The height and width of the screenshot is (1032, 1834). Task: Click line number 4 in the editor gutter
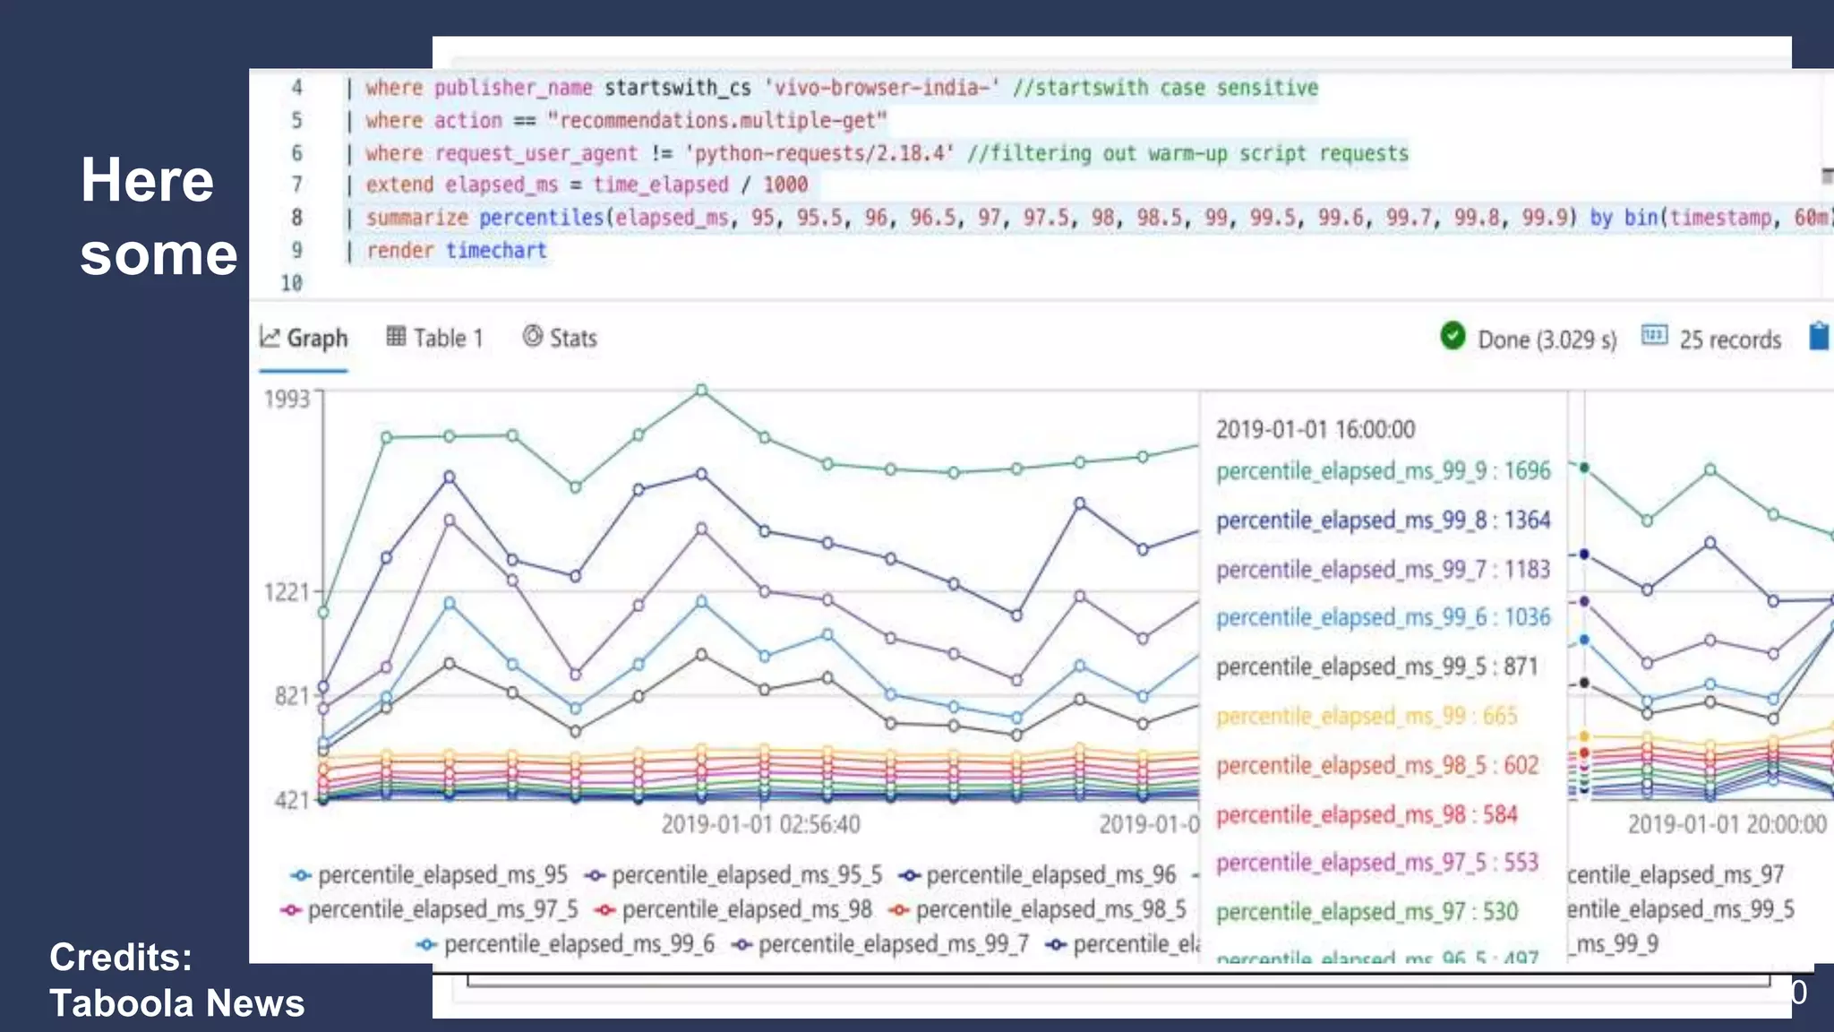pos(296,88)
